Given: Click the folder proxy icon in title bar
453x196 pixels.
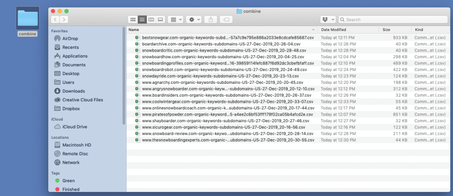Looking at the screenshot, I should point(239,11).
